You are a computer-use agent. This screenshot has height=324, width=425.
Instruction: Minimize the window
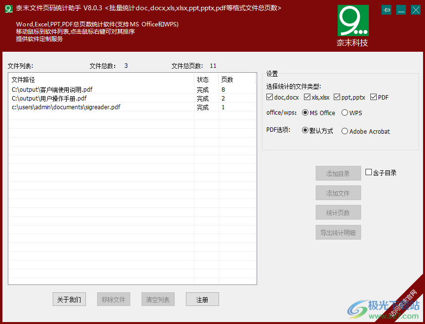pyautogui.click(x=401, y=10)
